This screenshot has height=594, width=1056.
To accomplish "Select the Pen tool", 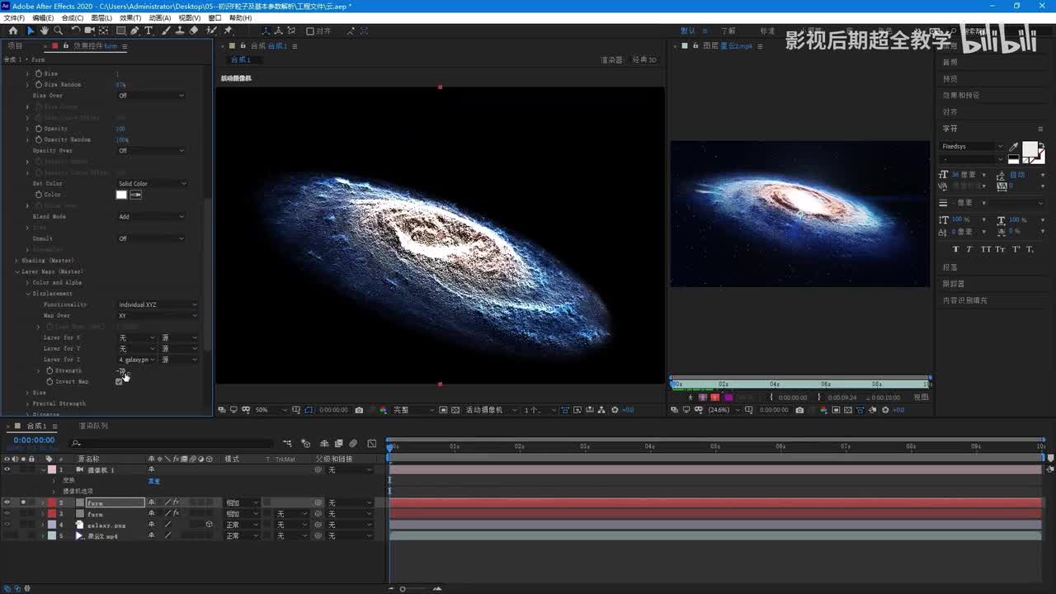I will [x=135, y=31].
